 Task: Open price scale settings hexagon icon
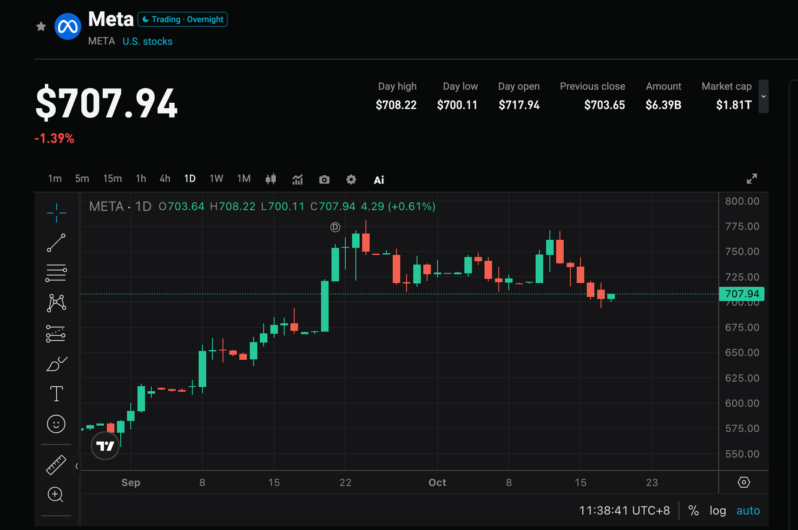click(744, 482)
